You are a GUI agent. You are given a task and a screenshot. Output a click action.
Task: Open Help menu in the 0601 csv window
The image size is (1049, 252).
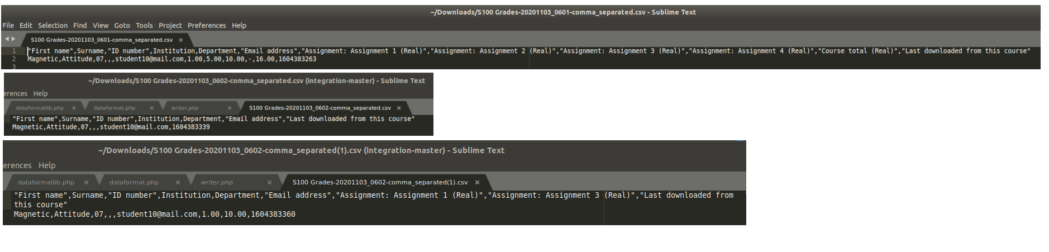[239, 26]
